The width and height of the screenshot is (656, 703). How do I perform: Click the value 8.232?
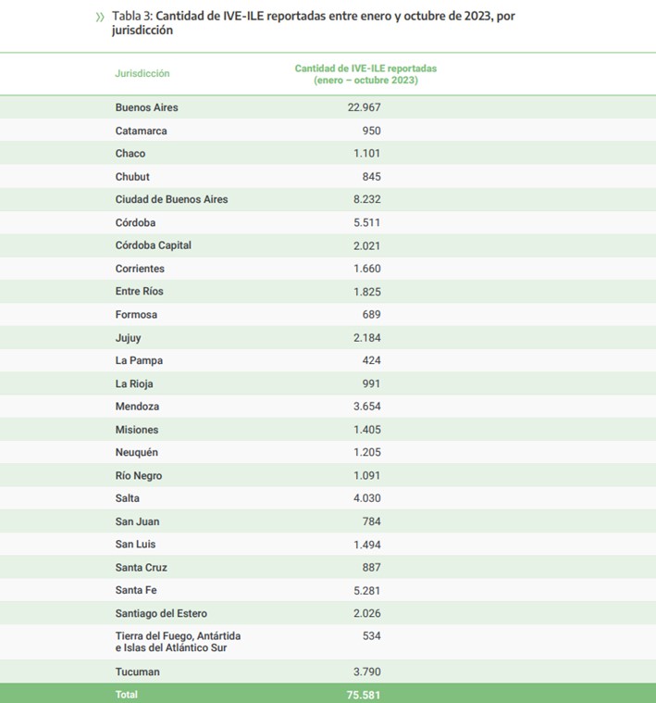pos(366,199)
